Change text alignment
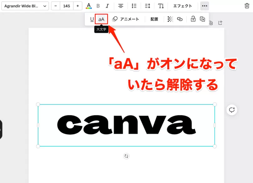The image size is (253, 183). pos(121,6)
